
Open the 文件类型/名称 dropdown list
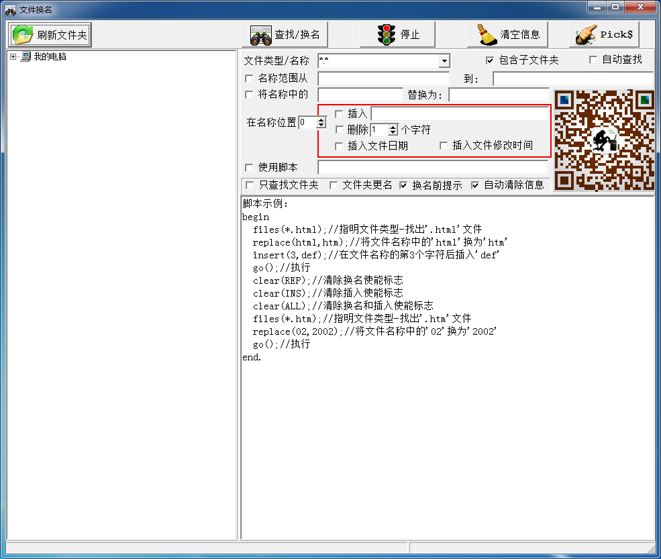click(444, 60)
